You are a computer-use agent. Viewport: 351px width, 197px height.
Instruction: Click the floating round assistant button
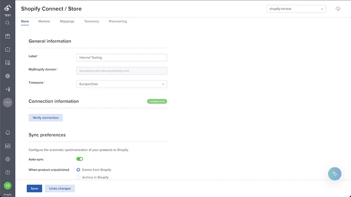coord(335,174)
